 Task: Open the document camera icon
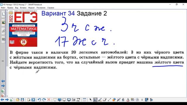point(78,100)
